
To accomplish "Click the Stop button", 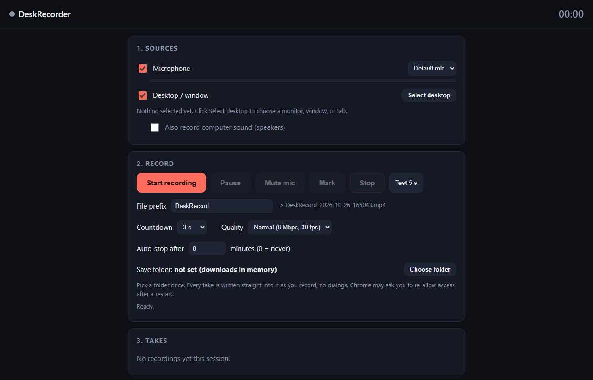I will [x=367, y=183].
